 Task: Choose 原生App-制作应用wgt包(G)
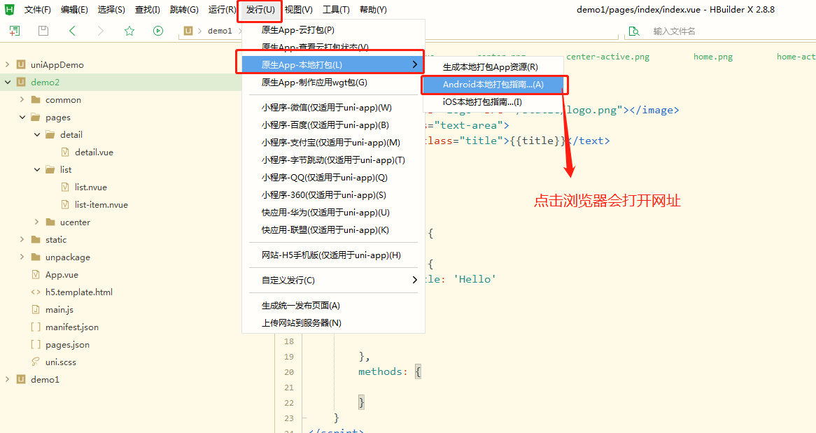334,83
